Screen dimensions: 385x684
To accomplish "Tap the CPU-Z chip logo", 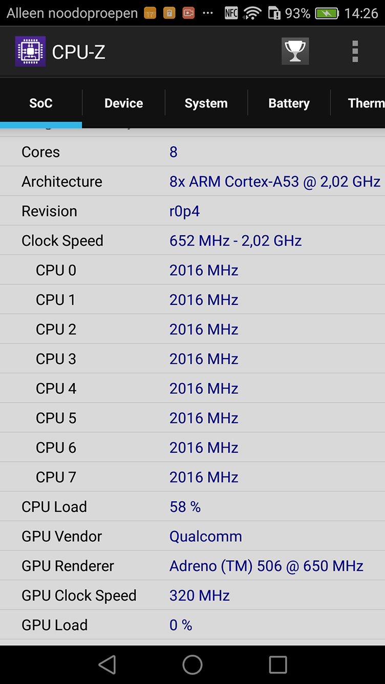I will [30, 51].
